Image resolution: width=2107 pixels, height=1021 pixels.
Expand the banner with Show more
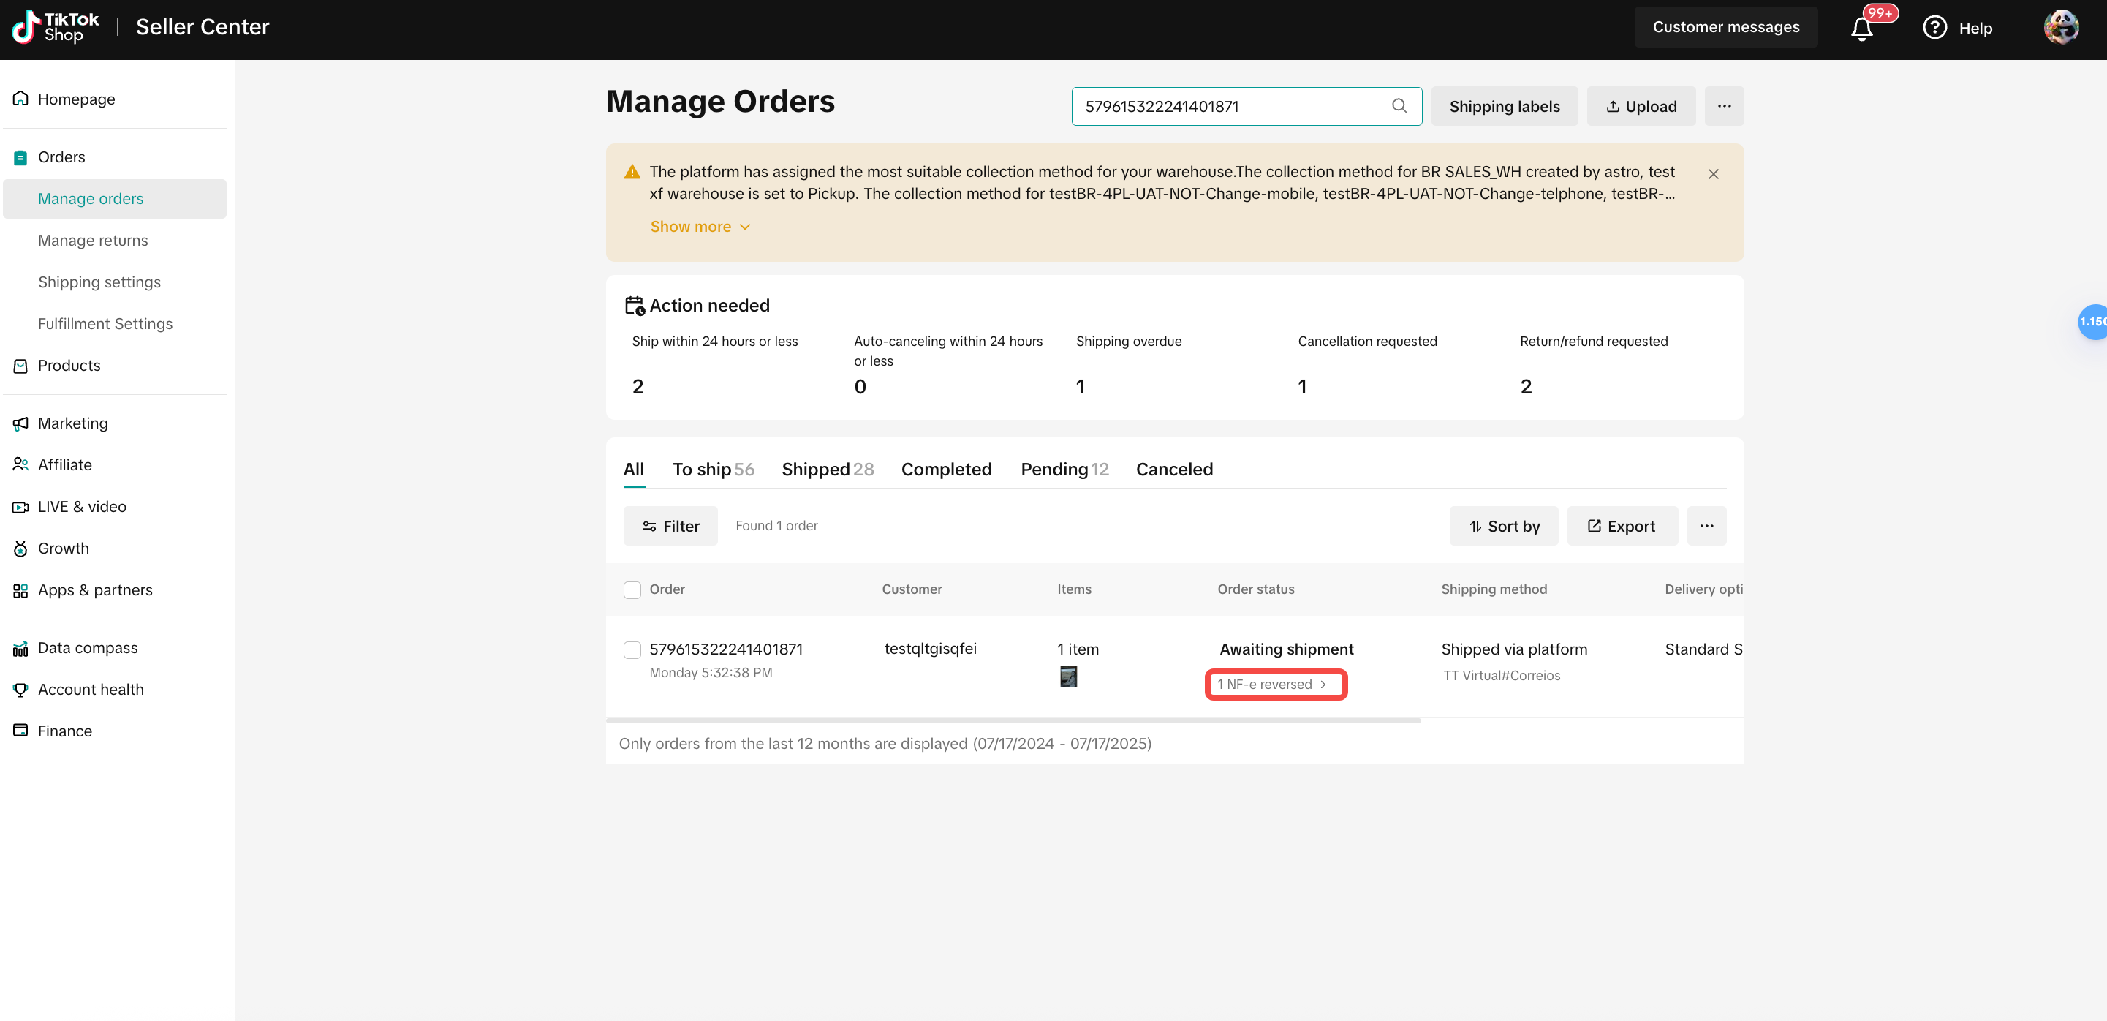tap(700, 227)
